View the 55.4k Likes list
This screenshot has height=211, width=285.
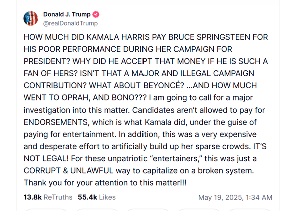coord(97,197)
